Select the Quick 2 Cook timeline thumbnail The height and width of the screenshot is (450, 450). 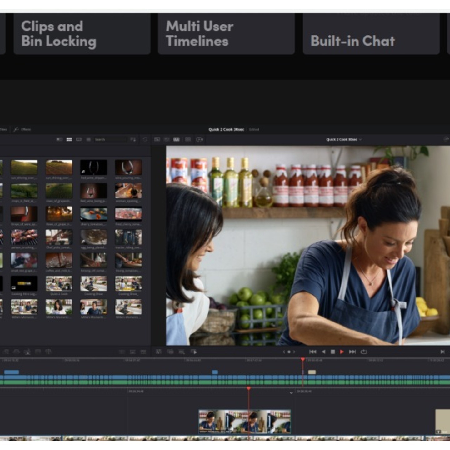59,283
